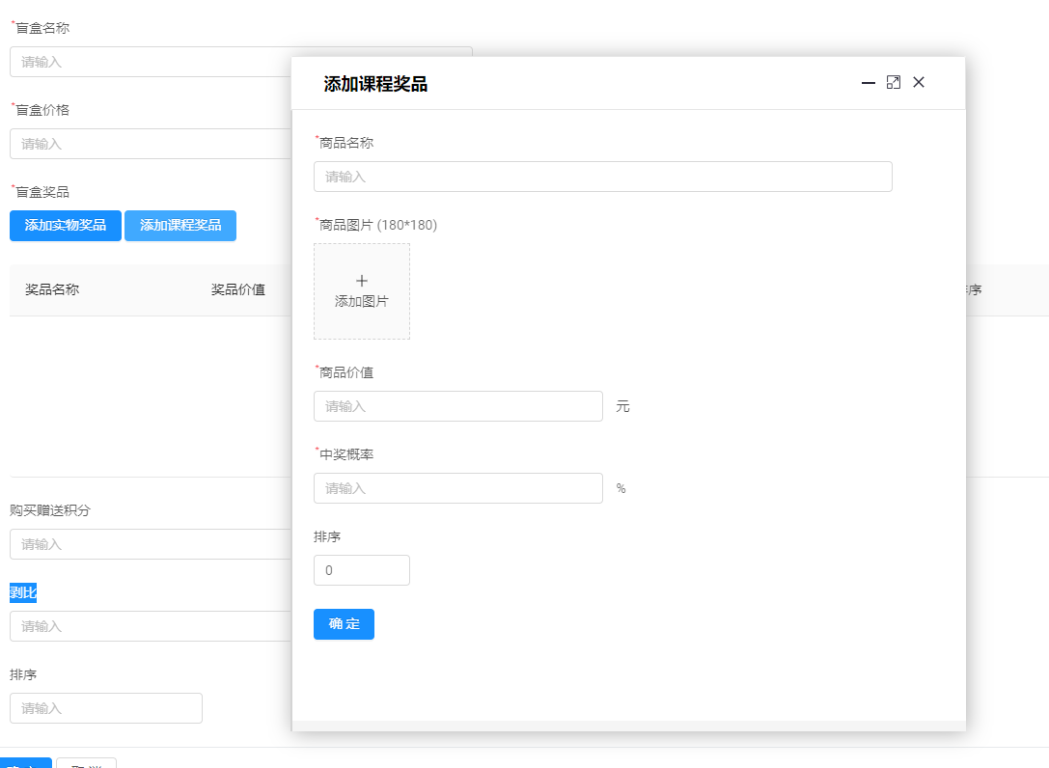Click the 购买赠送积分 label

coord(50,510)
